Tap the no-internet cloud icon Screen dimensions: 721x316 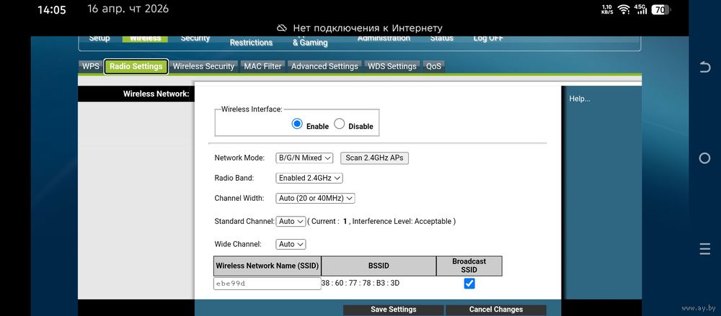282,27
